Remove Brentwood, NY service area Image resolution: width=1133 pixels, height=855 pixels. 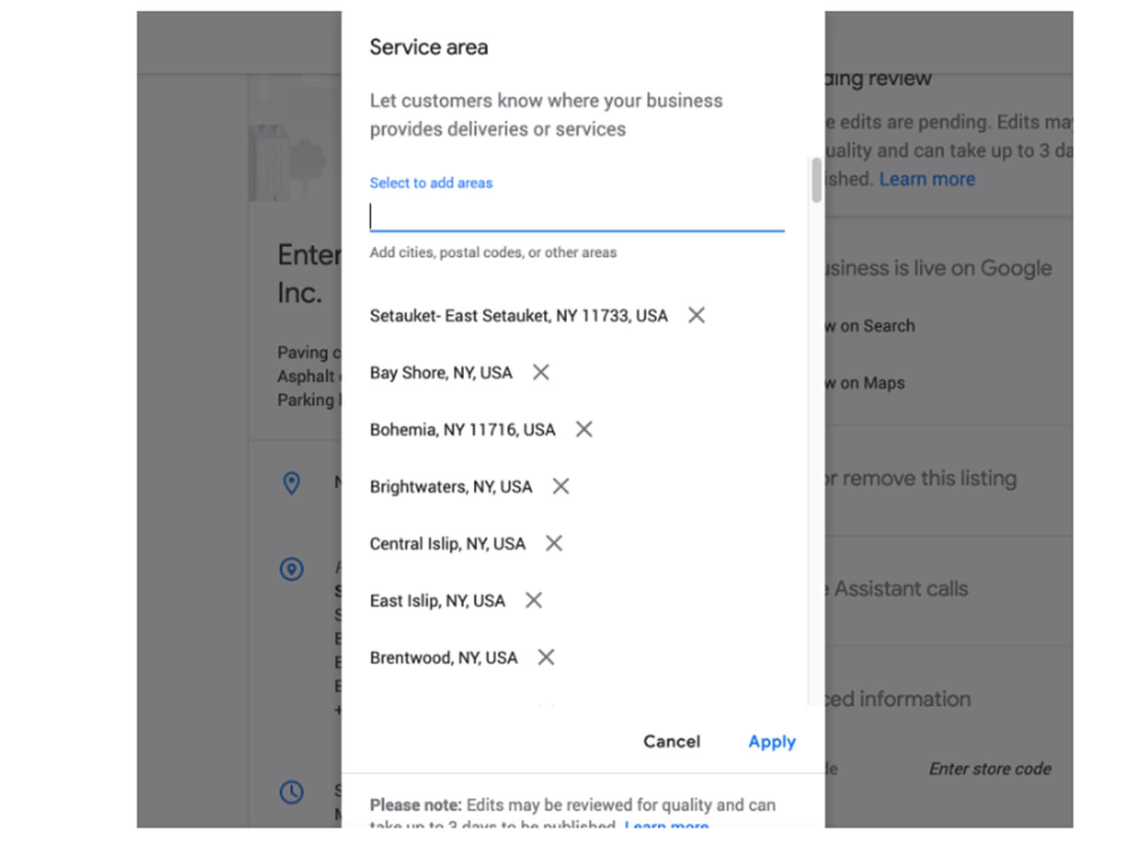coord(546,657)
